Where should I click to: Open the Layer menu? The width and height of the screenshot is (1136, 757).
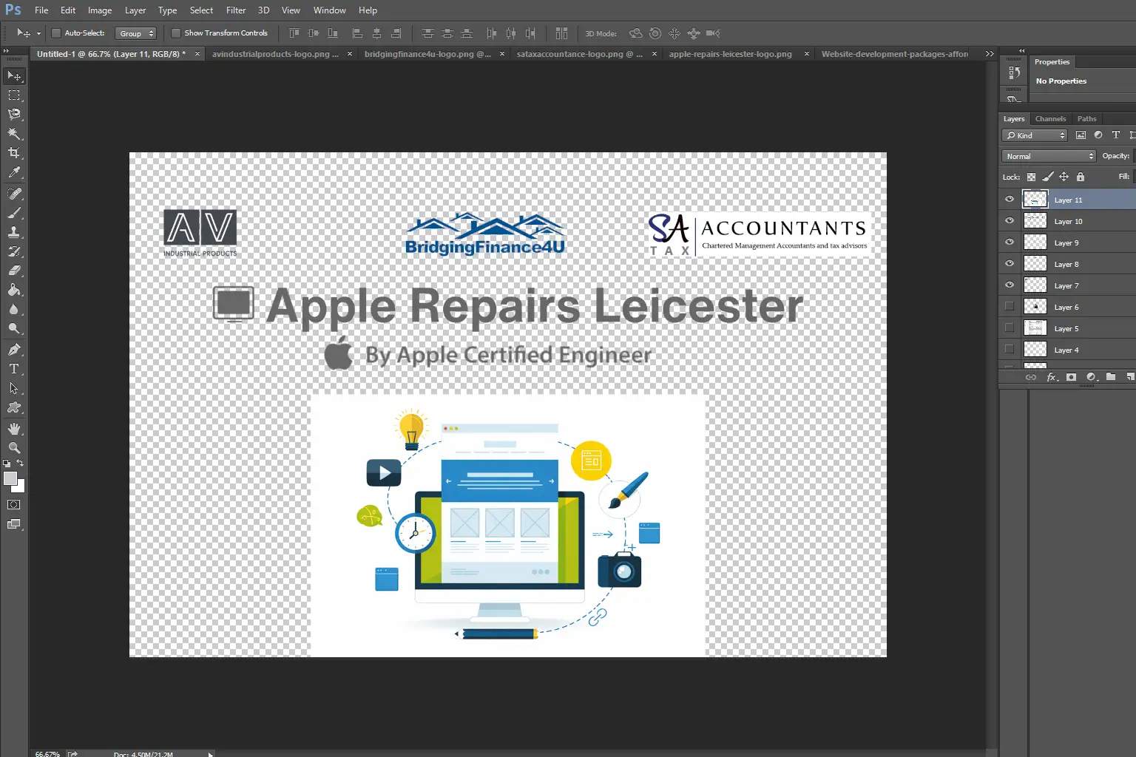click(135, 10)
